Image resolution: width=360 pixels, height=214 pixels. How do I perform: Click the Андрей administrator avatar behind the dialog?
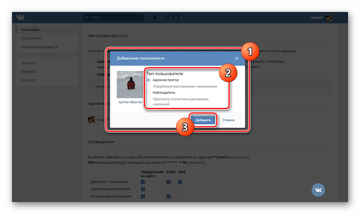[91, 120]
